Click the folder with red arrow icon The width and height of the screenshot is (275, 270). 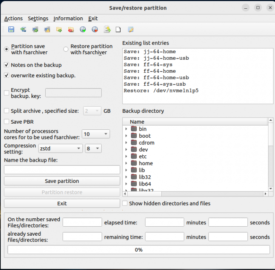coord(71,29)
